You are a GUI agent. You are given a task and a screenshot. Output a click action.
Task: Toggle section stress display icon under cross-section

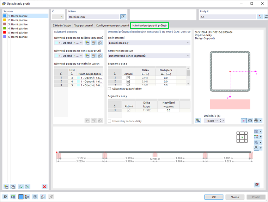(244, 121)
